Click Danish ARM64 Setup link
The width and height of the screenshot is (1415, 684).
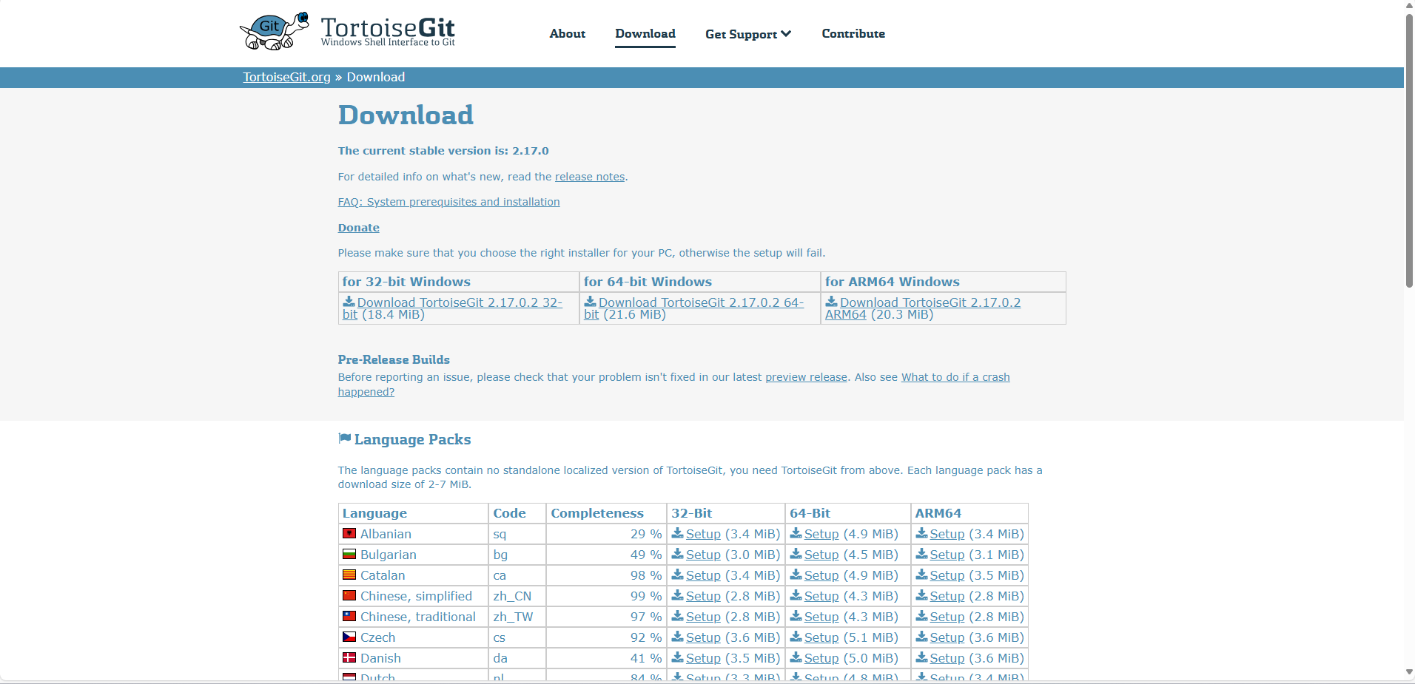(x=947, y=658)
